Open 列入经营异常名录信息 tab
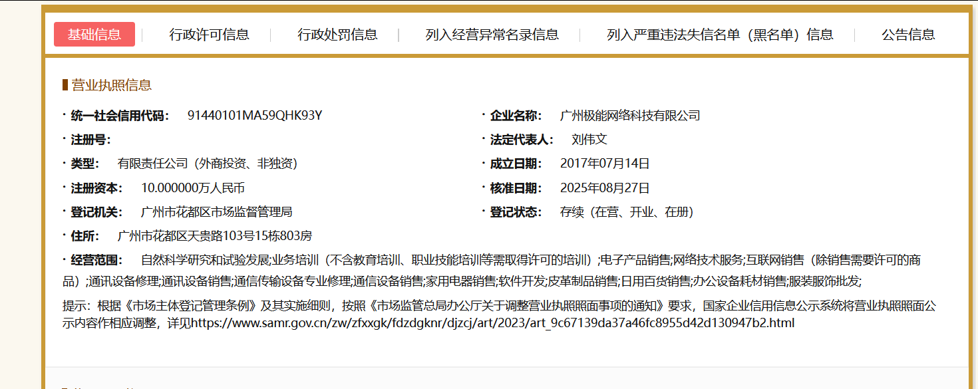 [x=492, y=35]
